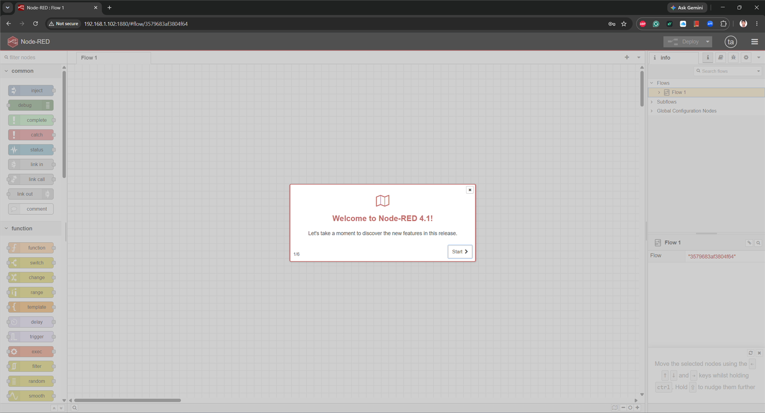This screenshot has height=413, width=765.
Task: Select the info sidebar tab
Action: tap(673, 58)
